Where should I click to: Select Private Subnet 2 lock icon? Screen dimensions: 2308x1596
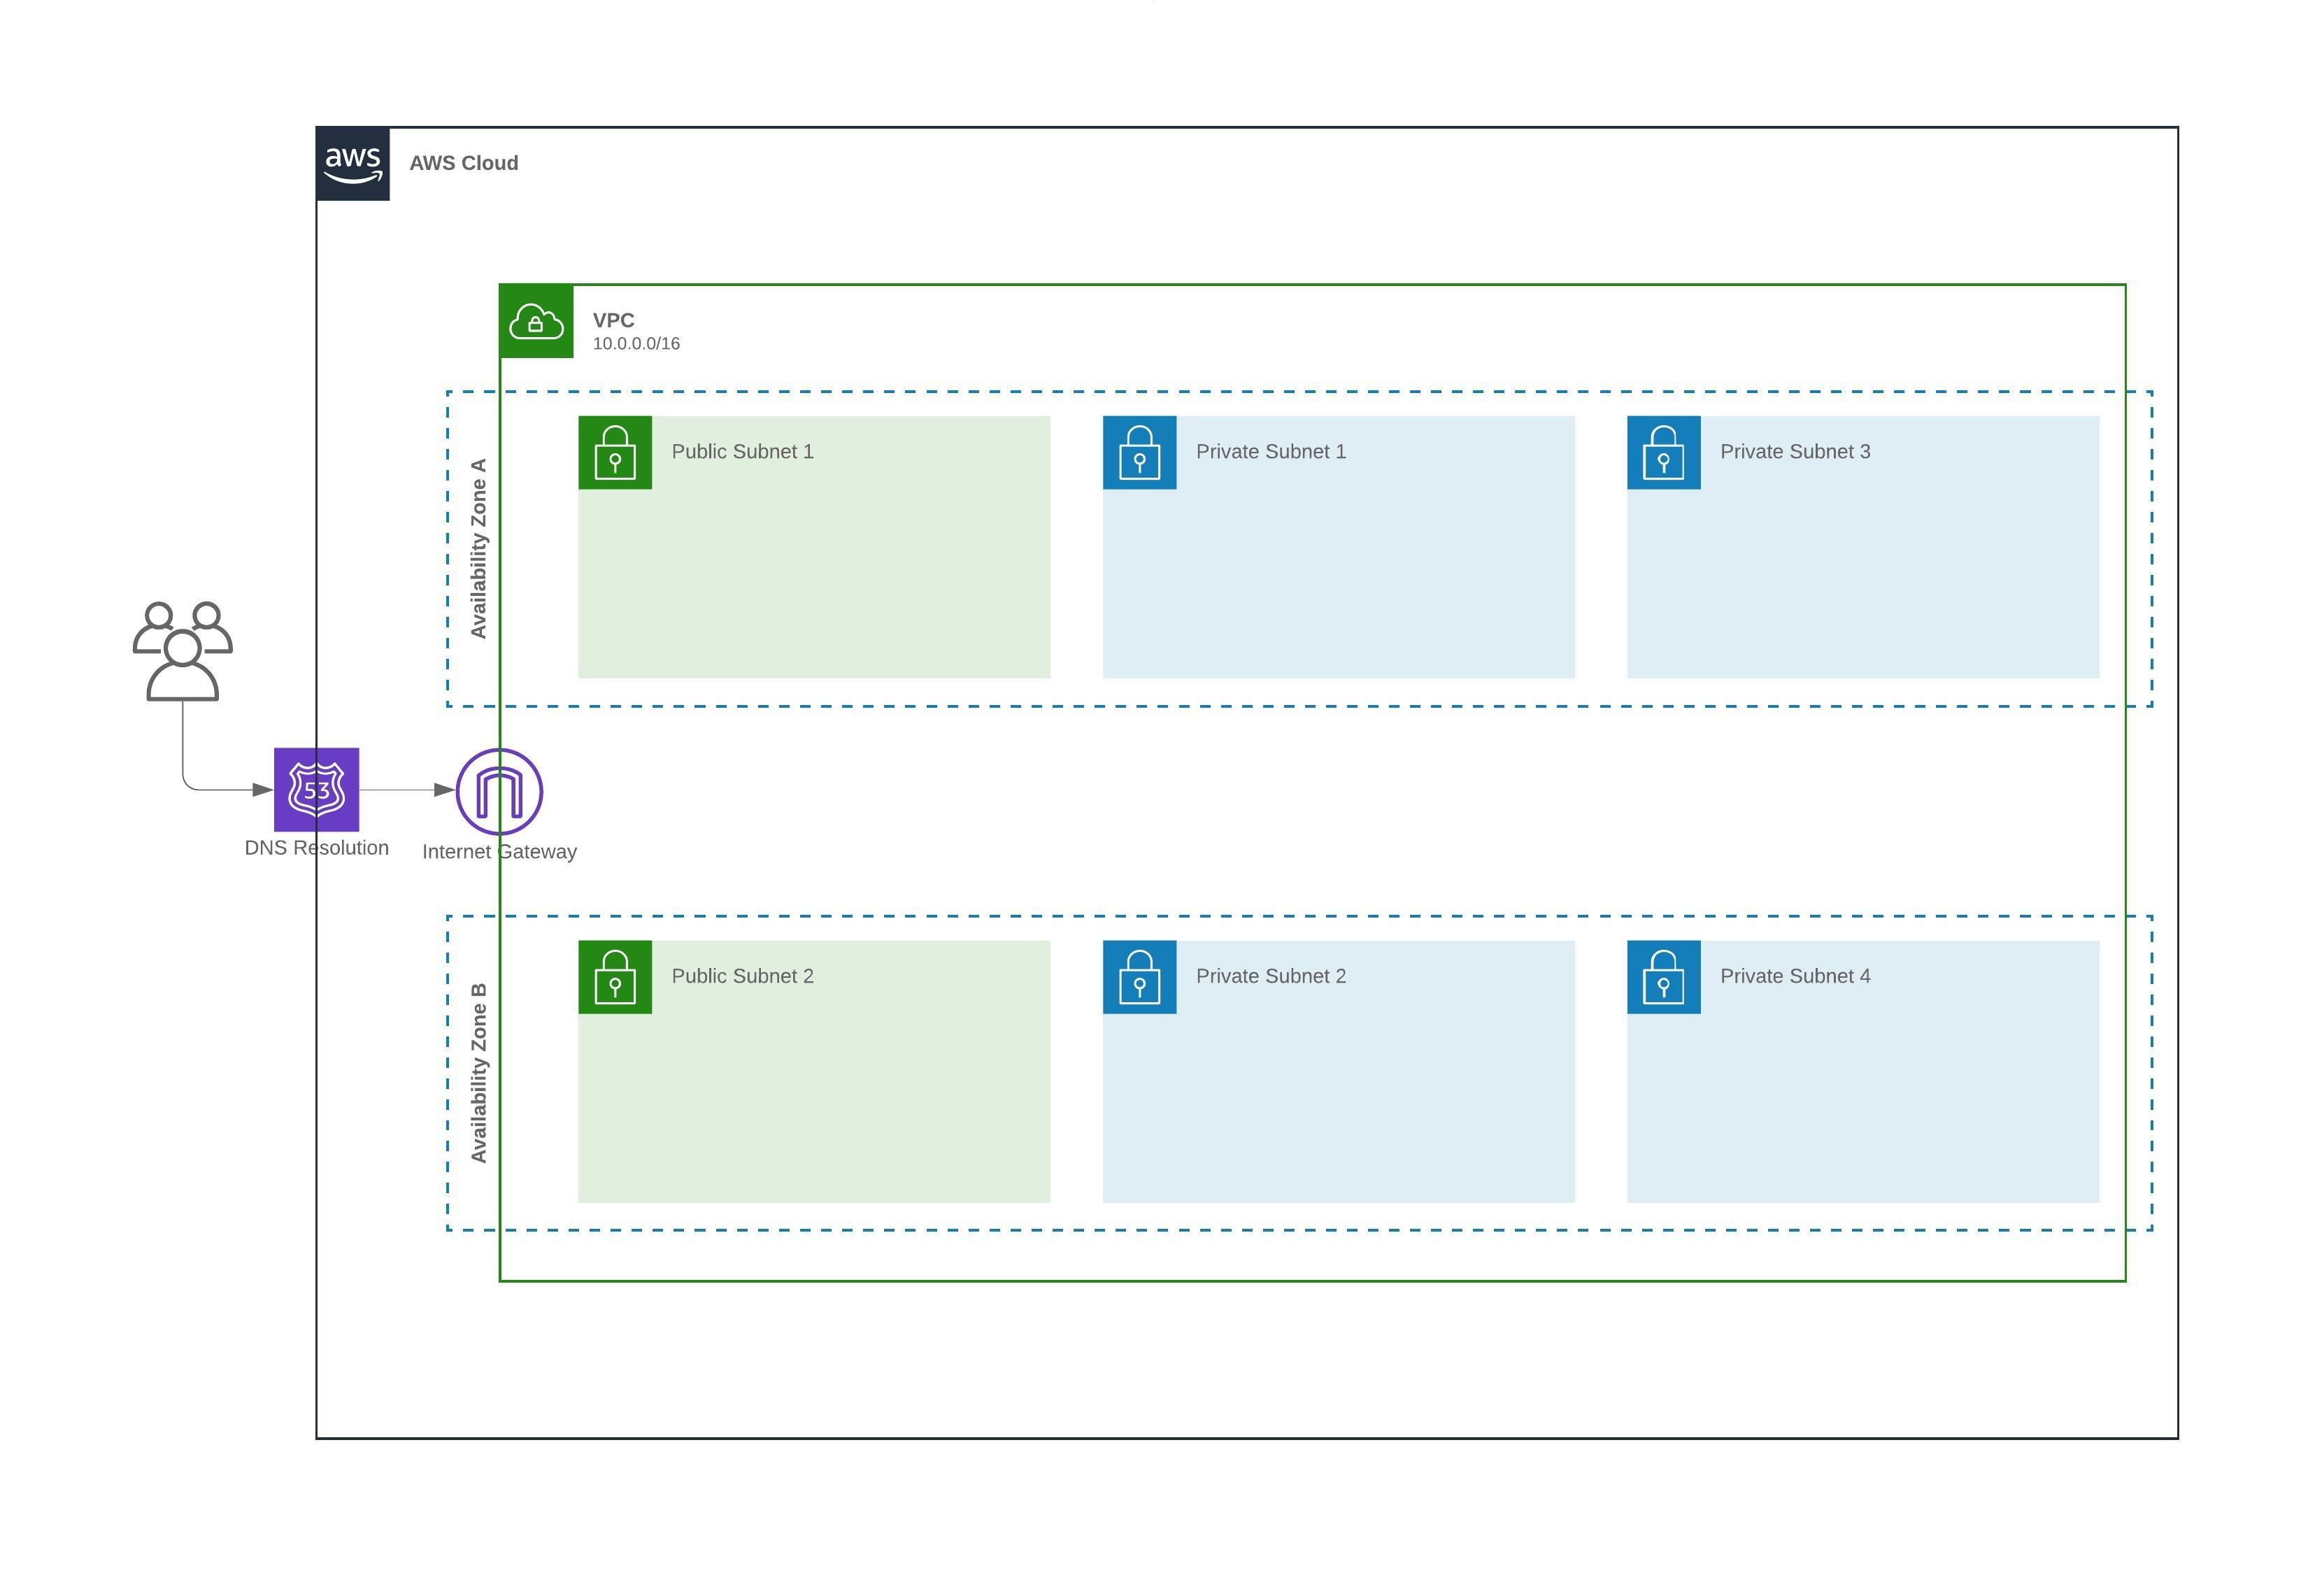(1139, 977)
